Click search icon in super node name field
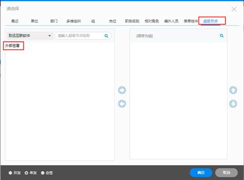 (106, 36)
